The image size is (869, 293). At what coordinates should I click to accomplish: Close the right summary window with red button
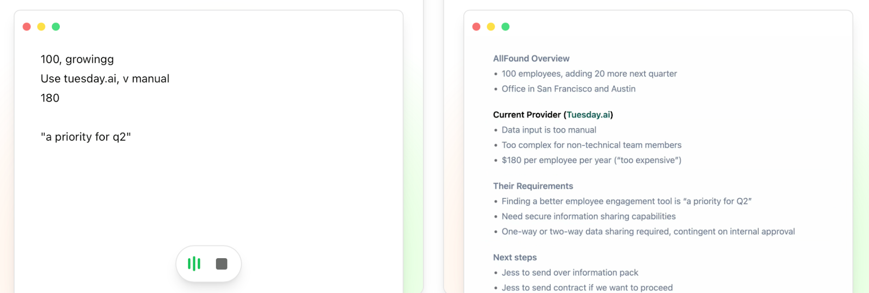476,27
